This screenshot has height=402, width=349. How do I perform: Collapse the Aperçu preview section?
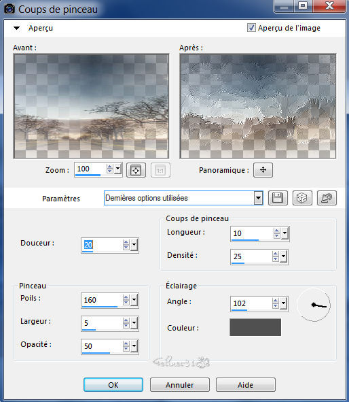tap(16, 28)
